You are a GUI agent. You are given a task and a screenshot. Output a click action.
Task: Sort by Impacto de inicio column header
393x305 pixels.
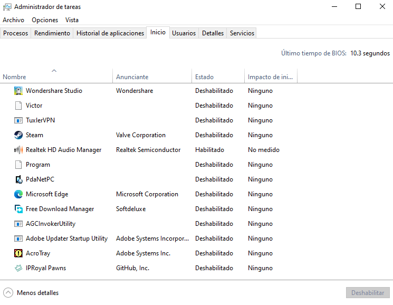(270, 77)
